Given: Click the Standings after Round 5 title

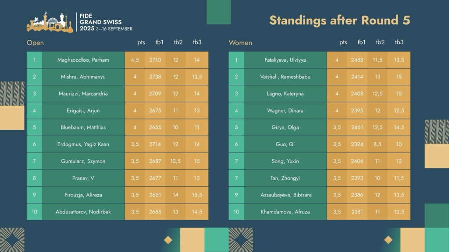Looking at the screenshot, I should click(x=339, y=21).
